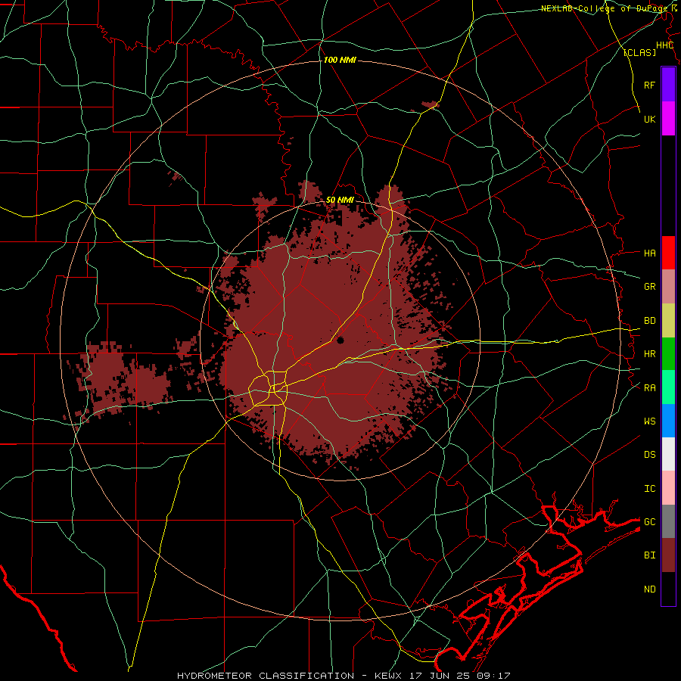Click the GR legend label
Image resolution: width=681 pixels, height=681 pixels.
click(649, 287)
